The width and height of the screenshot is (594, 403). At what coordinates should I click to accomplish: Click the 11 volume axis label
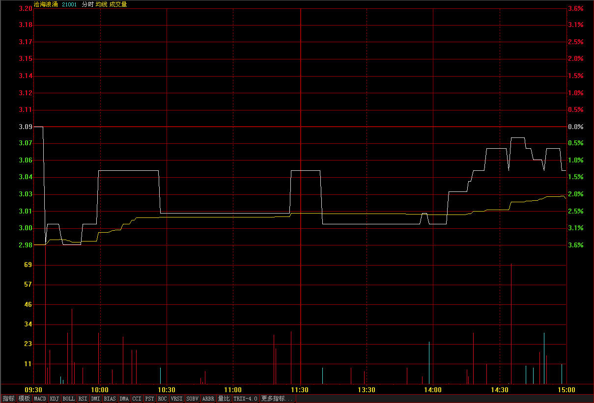[x=28, y=364]
